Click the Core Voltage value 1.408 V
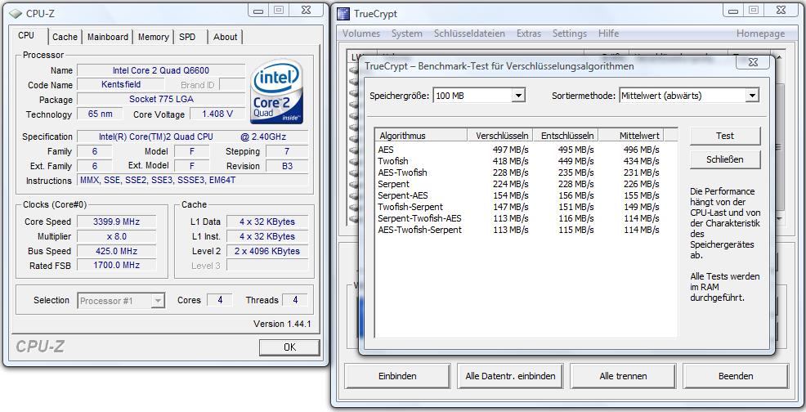Image resolution: width=806 pixels, height=412 pixels. 217,114
